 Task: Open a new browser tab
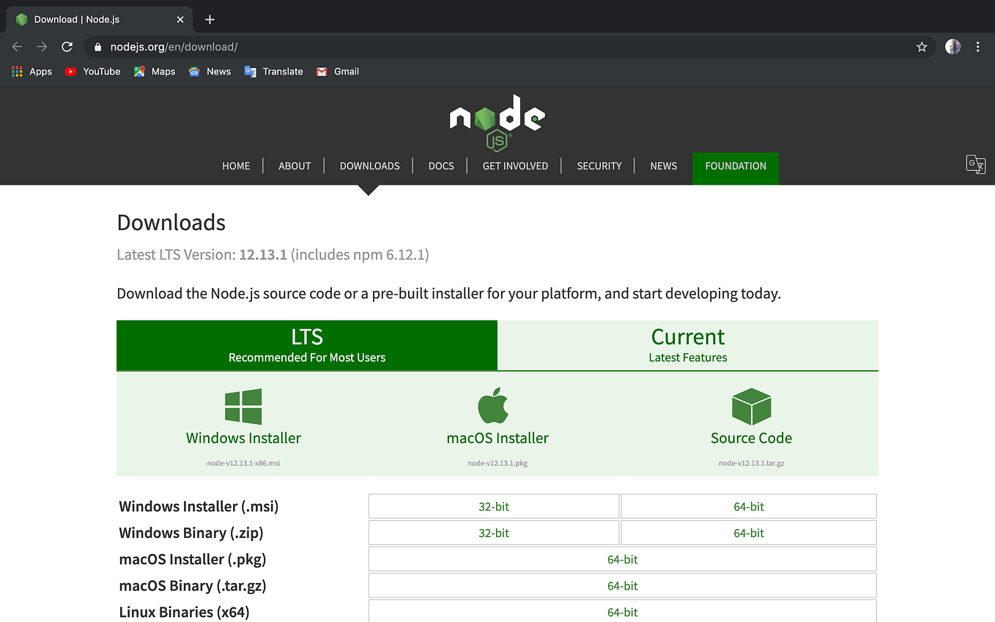pyautogui.click(x=210, y=20)
